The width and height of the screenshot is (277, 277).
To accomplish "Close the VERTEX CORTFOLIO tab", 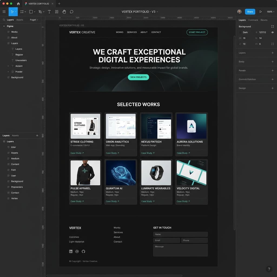I will (52, 4).
